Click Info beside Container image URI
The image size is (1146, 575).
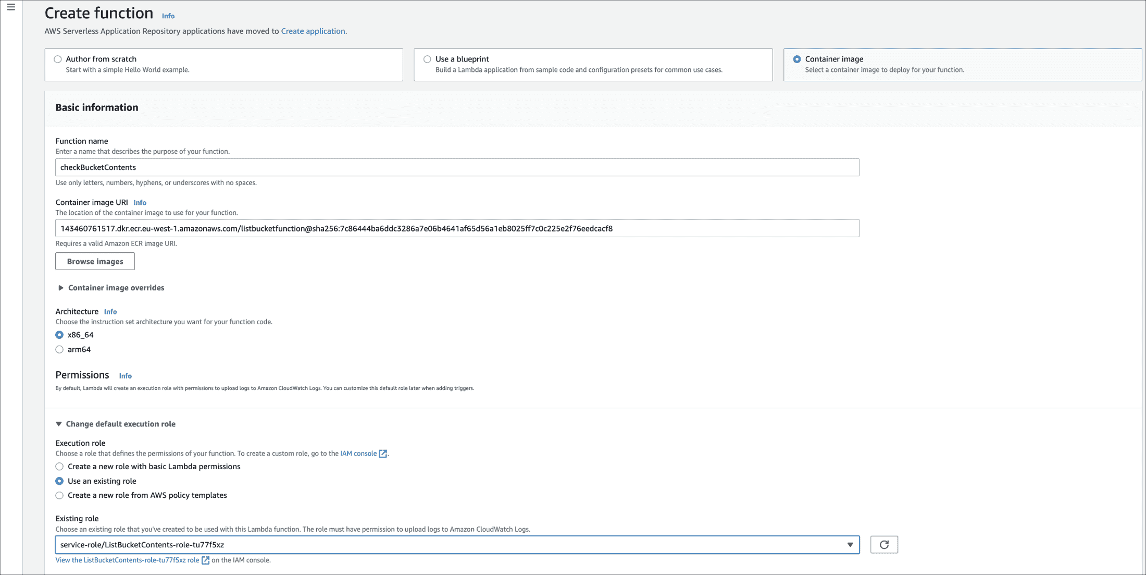[140, 202]
